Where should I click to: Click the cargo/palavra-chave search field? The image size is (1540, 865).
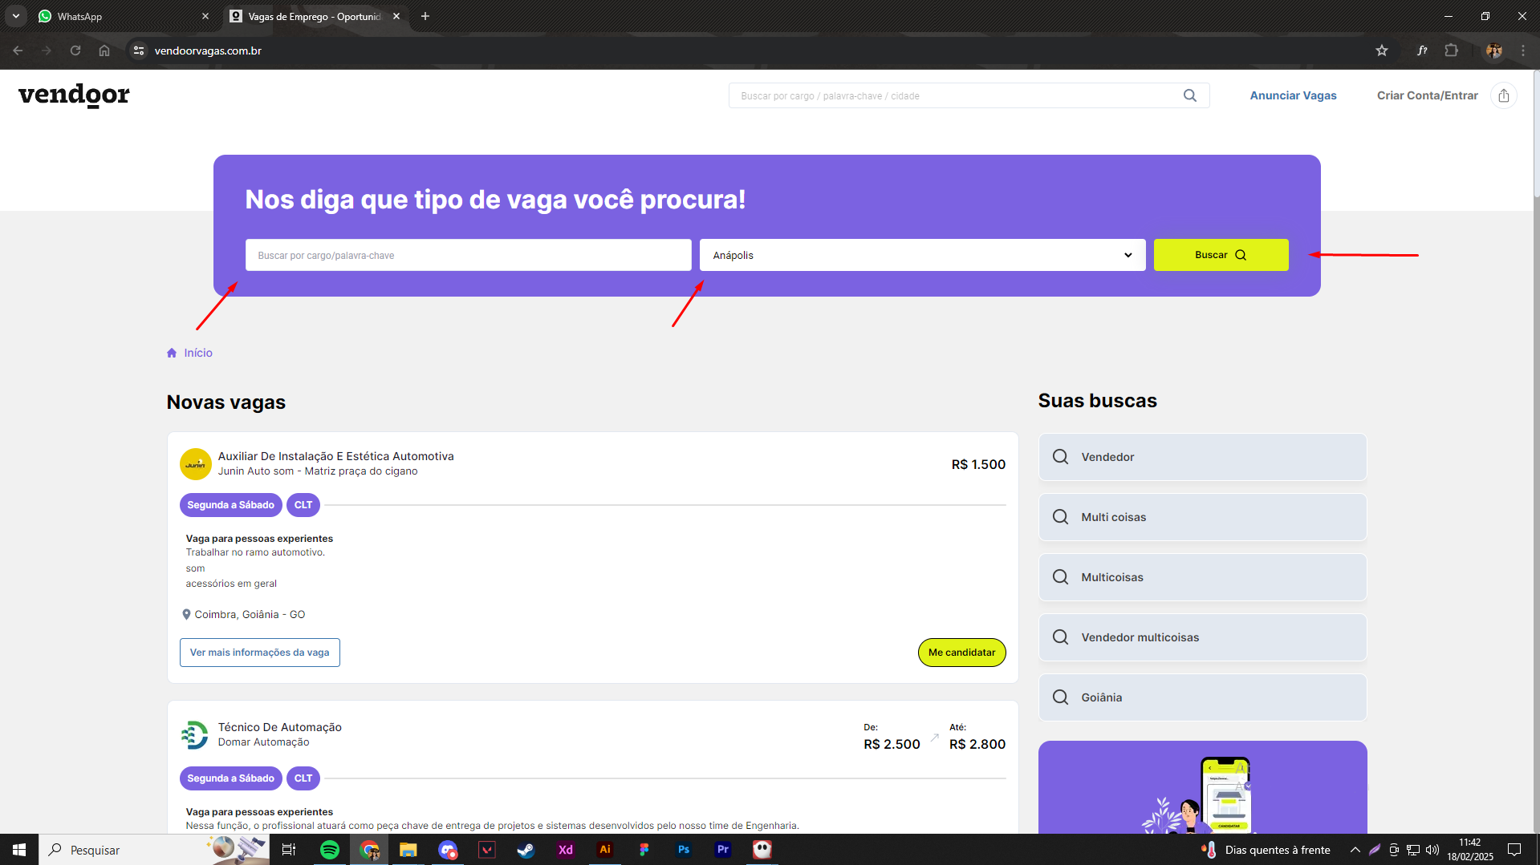468,255
